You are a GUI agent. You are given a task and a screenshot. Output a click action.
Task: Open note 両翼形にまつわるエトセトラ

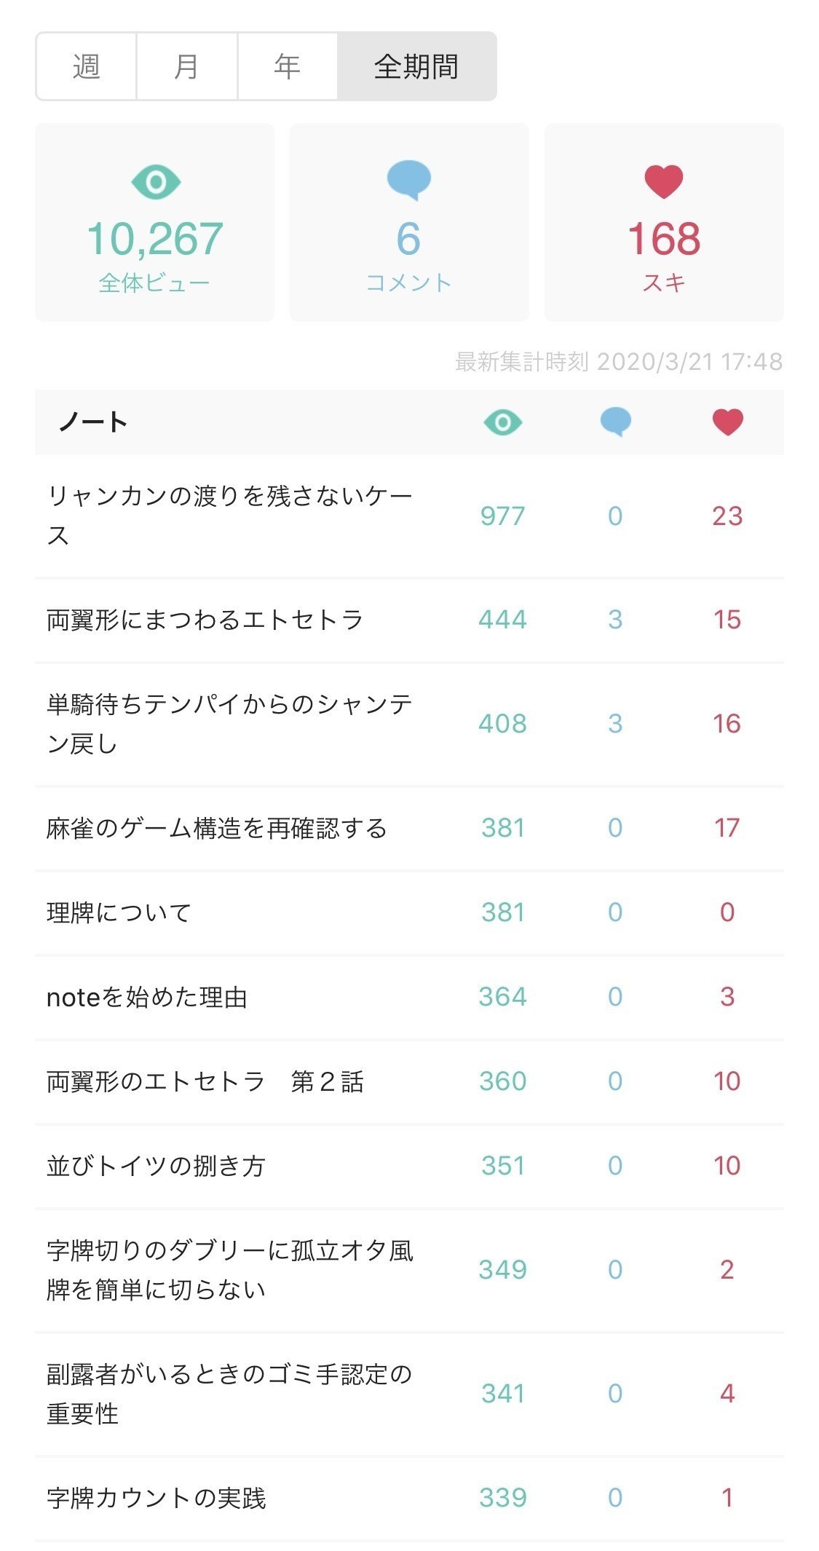tap(205, 620)
